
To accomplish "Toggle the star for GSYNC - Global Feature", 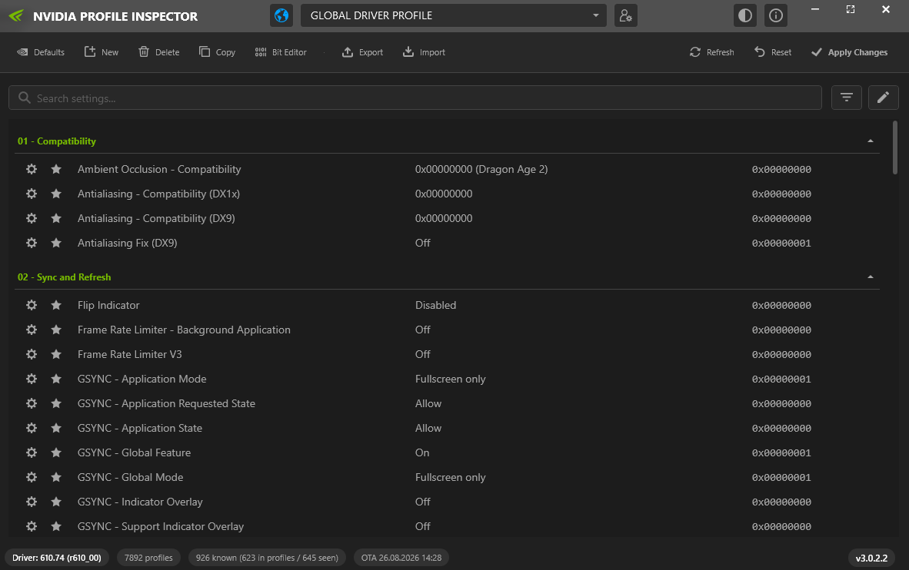I will click(x=56, y=452).
